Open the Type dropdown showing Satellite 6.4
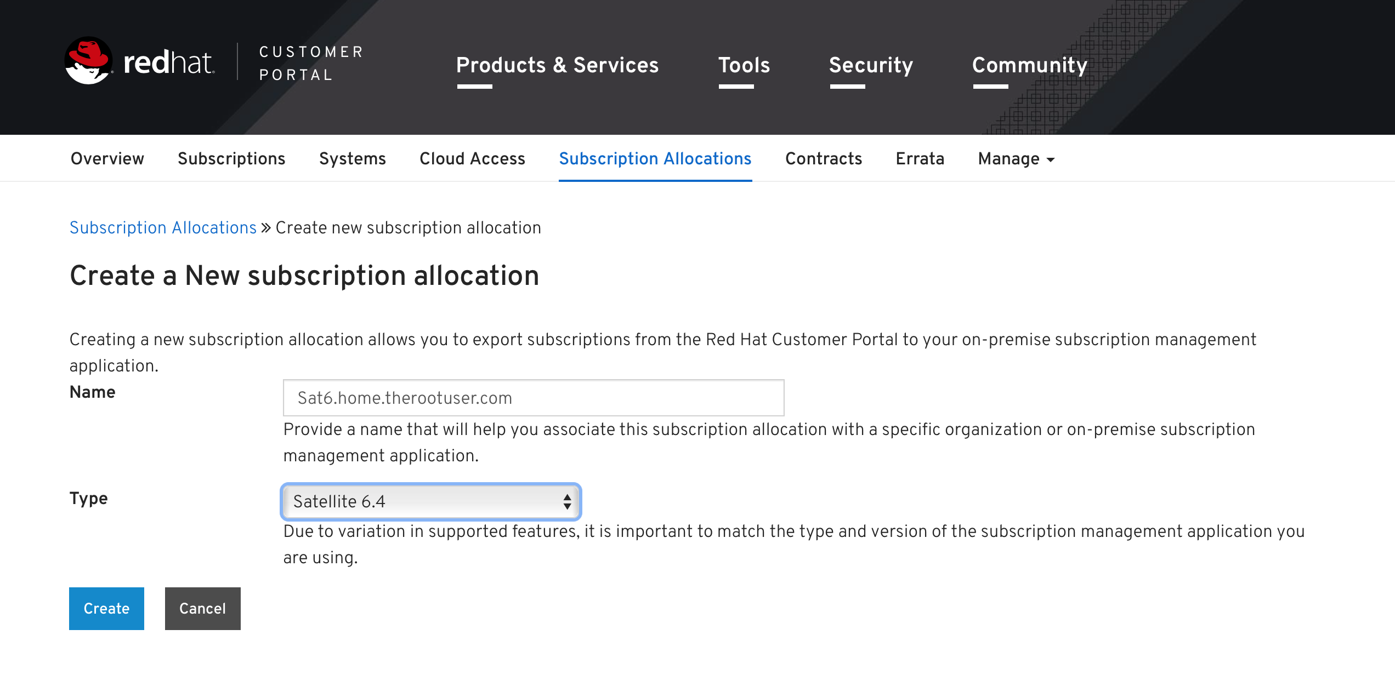Screen dimensions: 1395x698 click(430, 501)
